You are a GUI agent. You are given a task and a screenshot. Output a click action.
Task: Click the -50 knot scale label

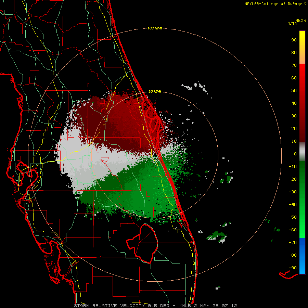(293, 217)
